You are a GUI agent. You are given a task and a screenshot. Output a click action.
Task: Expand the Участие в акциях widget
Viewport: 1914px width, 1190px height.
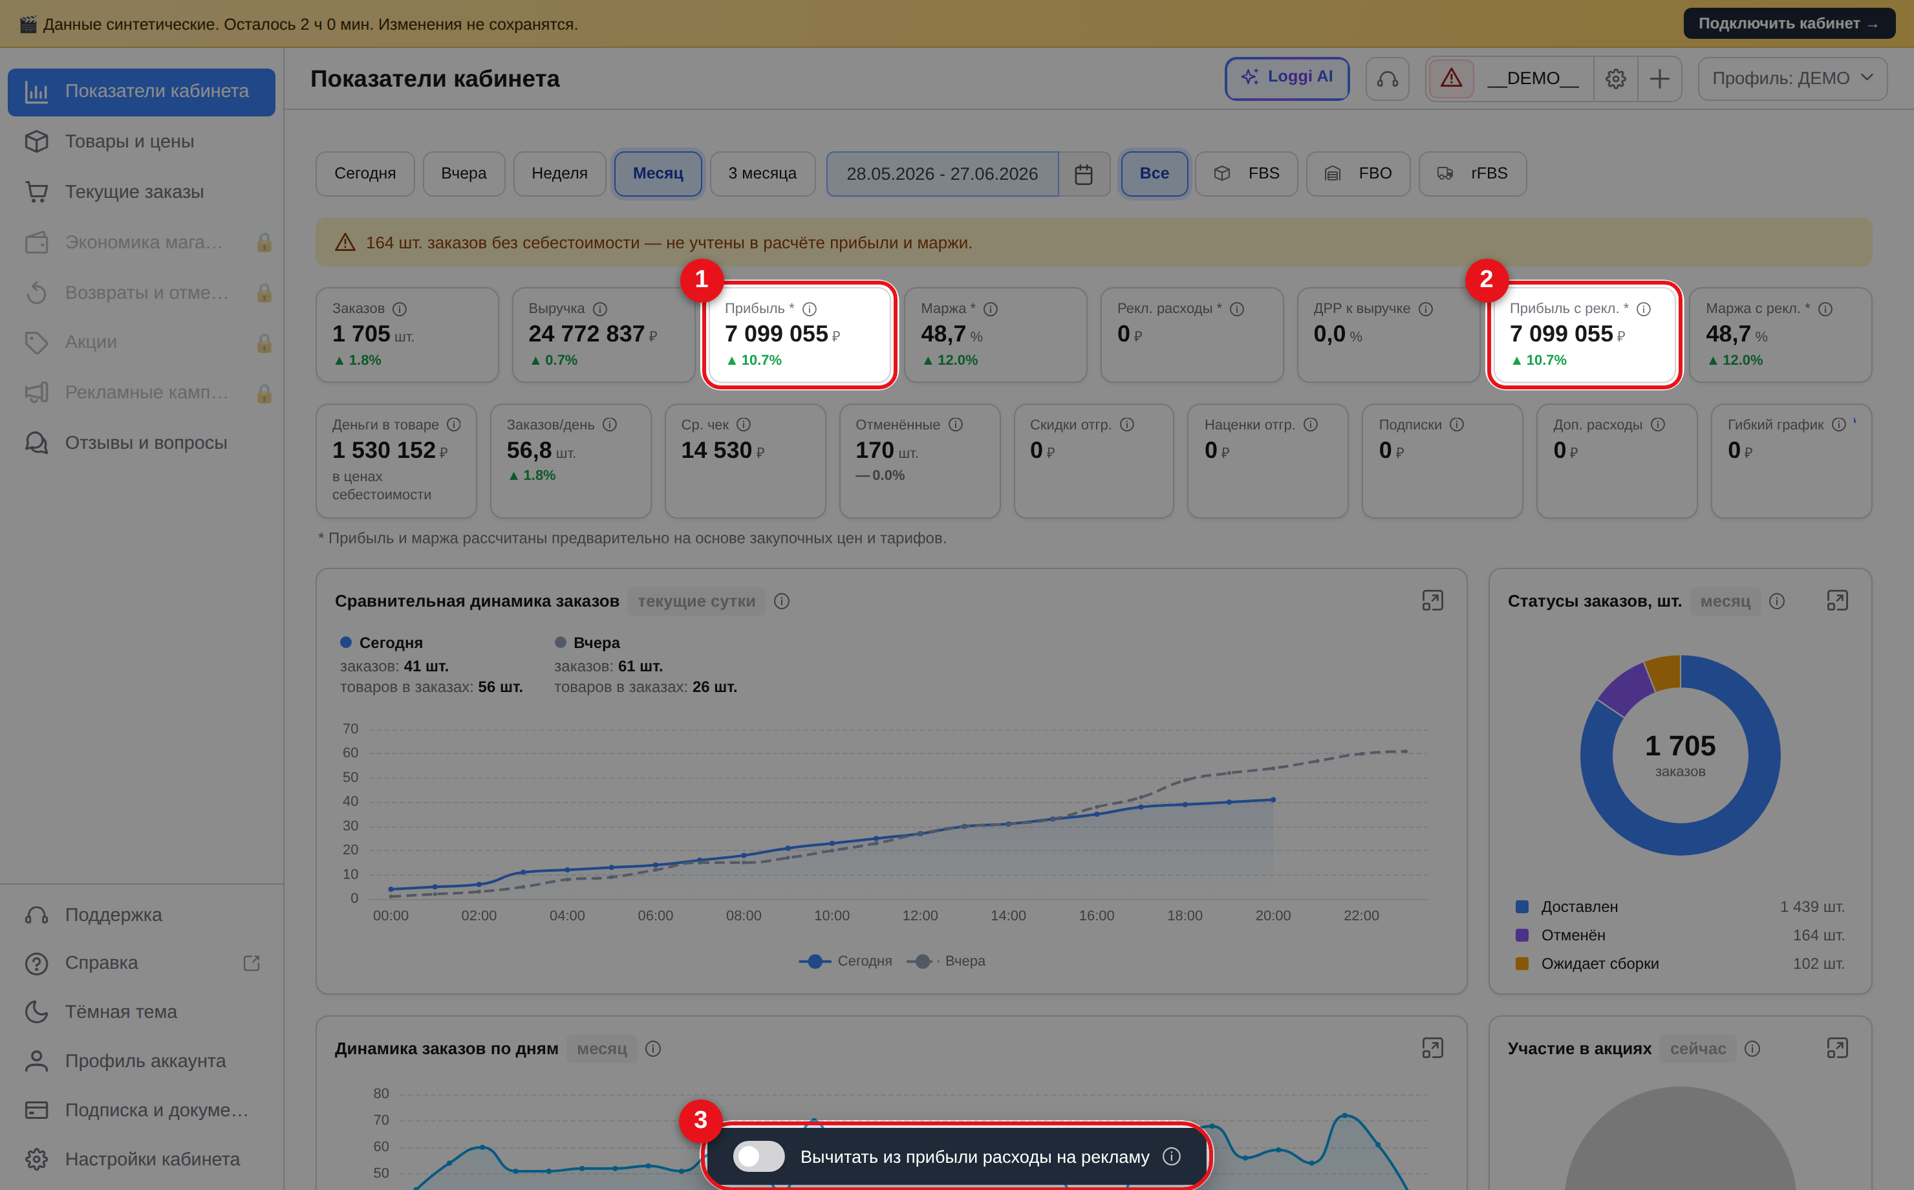point(1837,1048)
